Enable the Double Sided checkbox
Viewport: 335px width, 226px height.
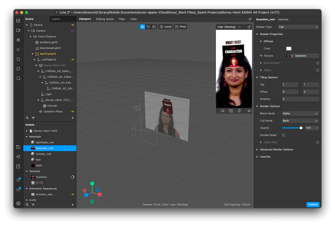(x=283, y=135)
